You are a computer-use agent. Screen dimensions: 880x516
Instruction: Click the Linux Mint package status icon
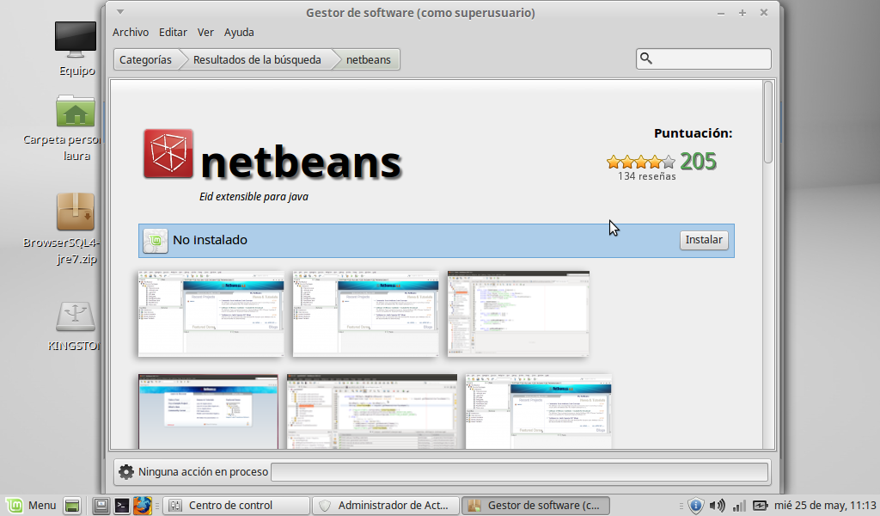click(x=156, y=241)
